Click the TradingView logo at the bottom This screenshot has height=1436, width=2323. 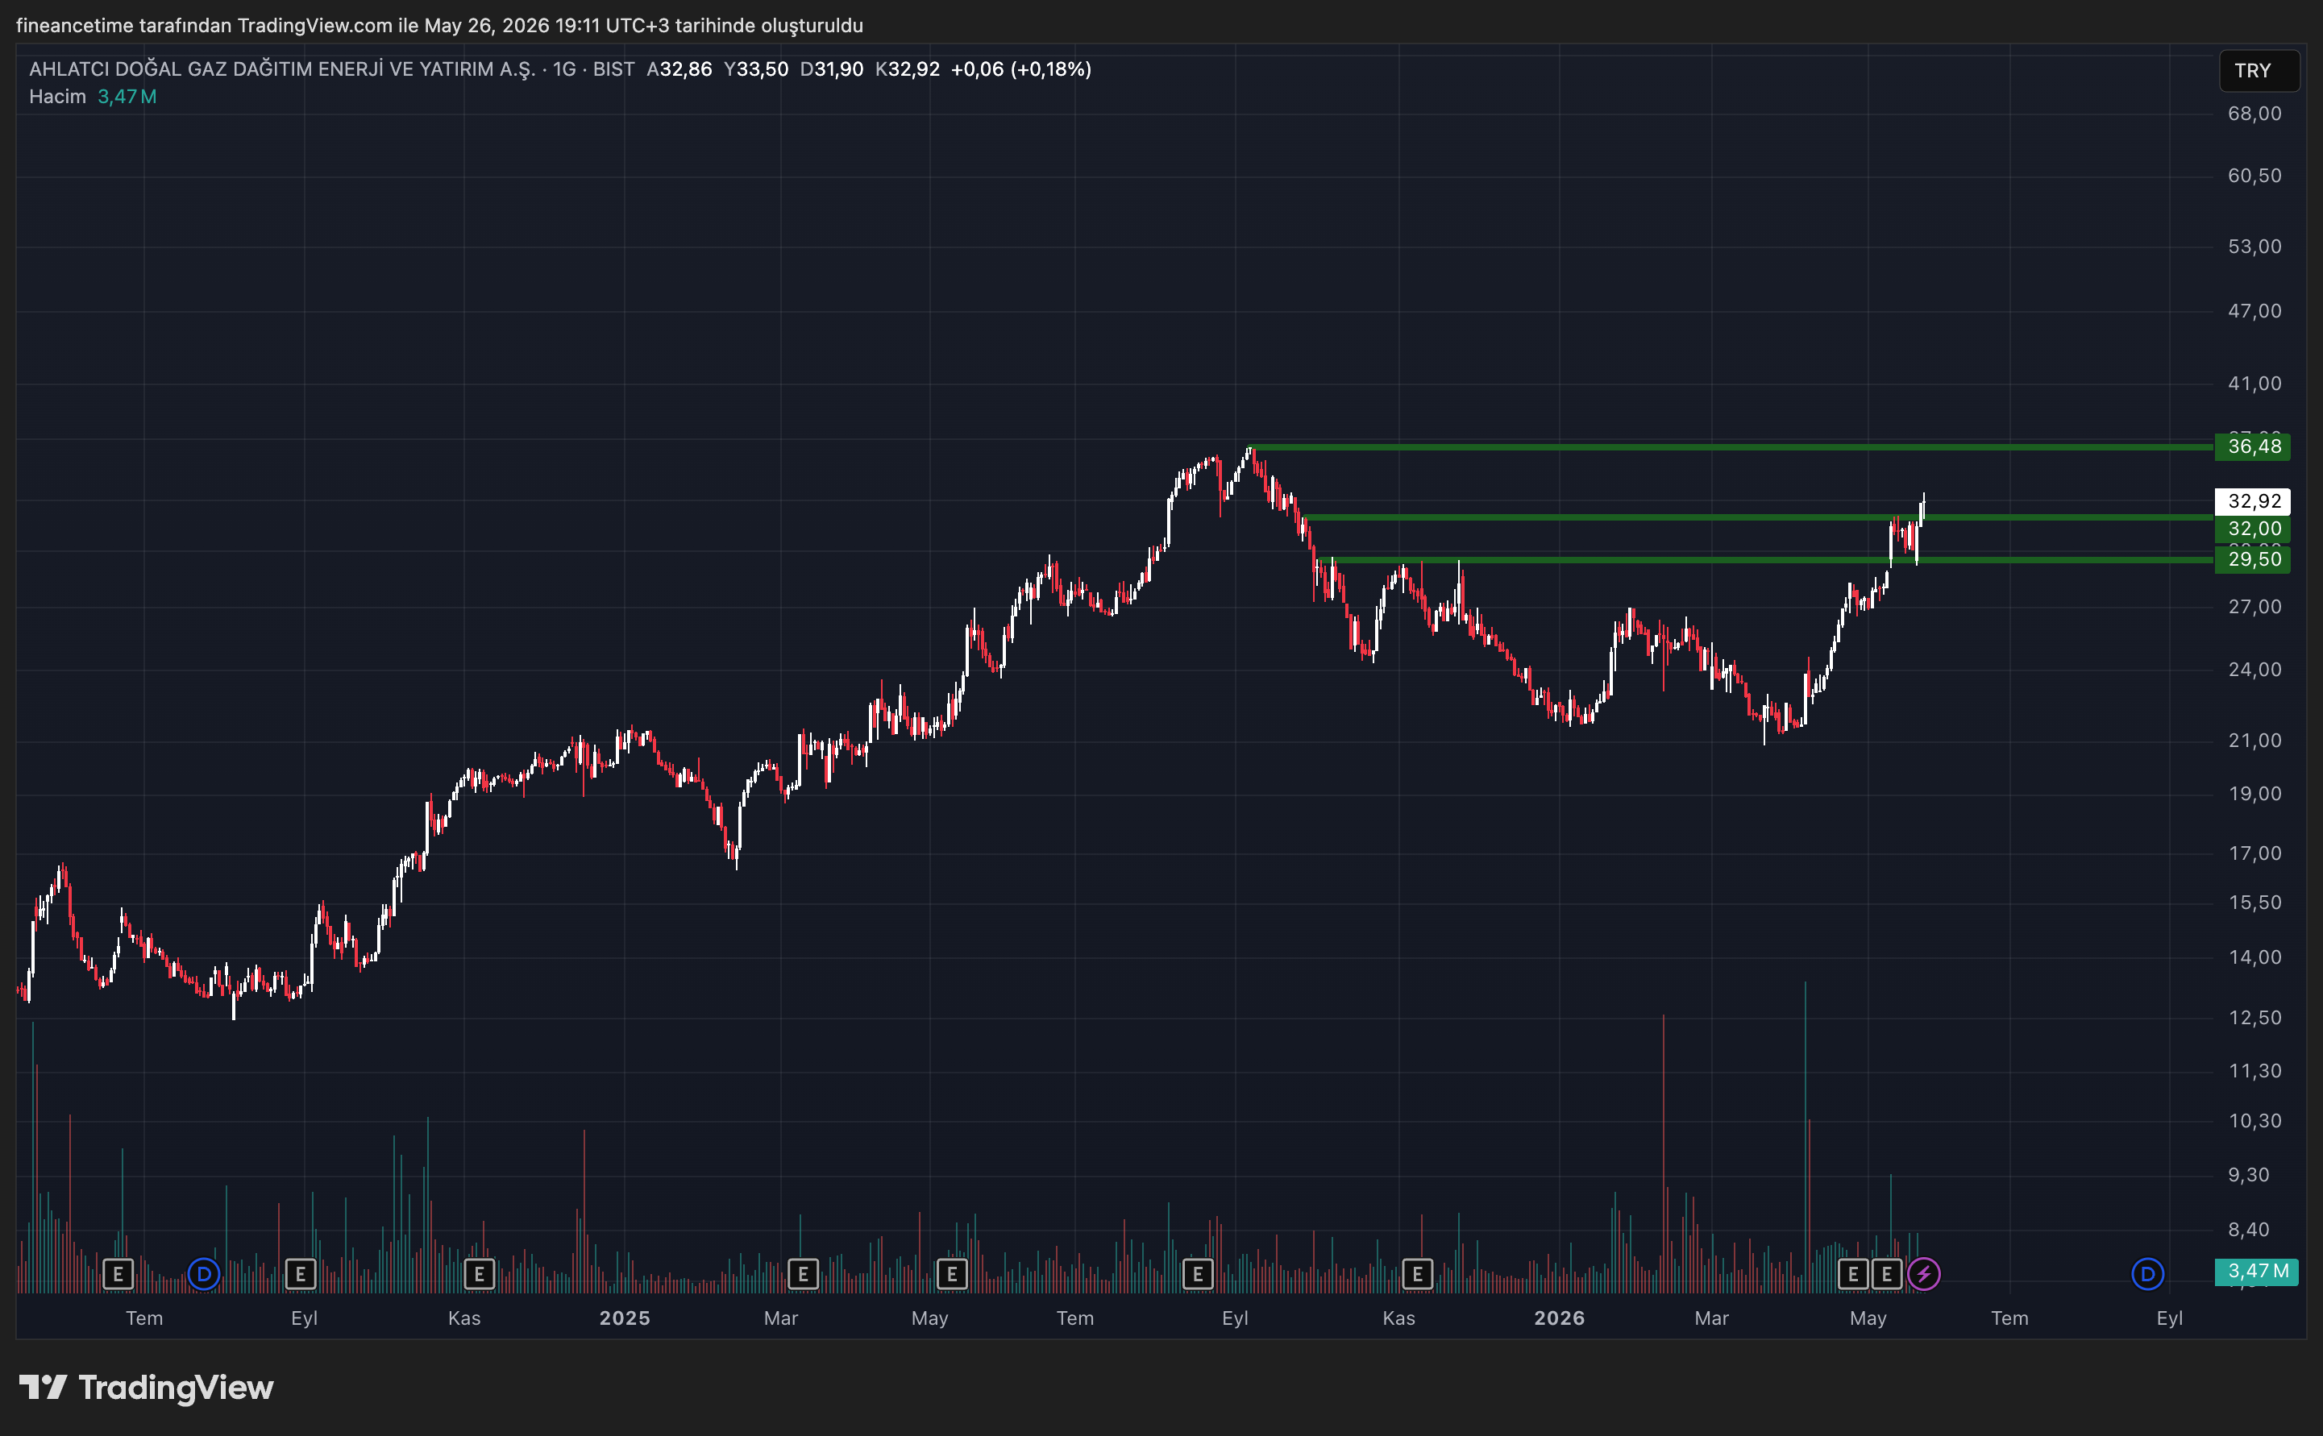(146, 1388)
